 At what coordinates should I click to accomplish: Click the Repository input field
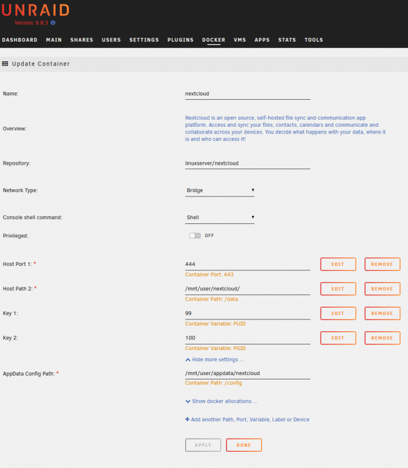coord(248,163)
